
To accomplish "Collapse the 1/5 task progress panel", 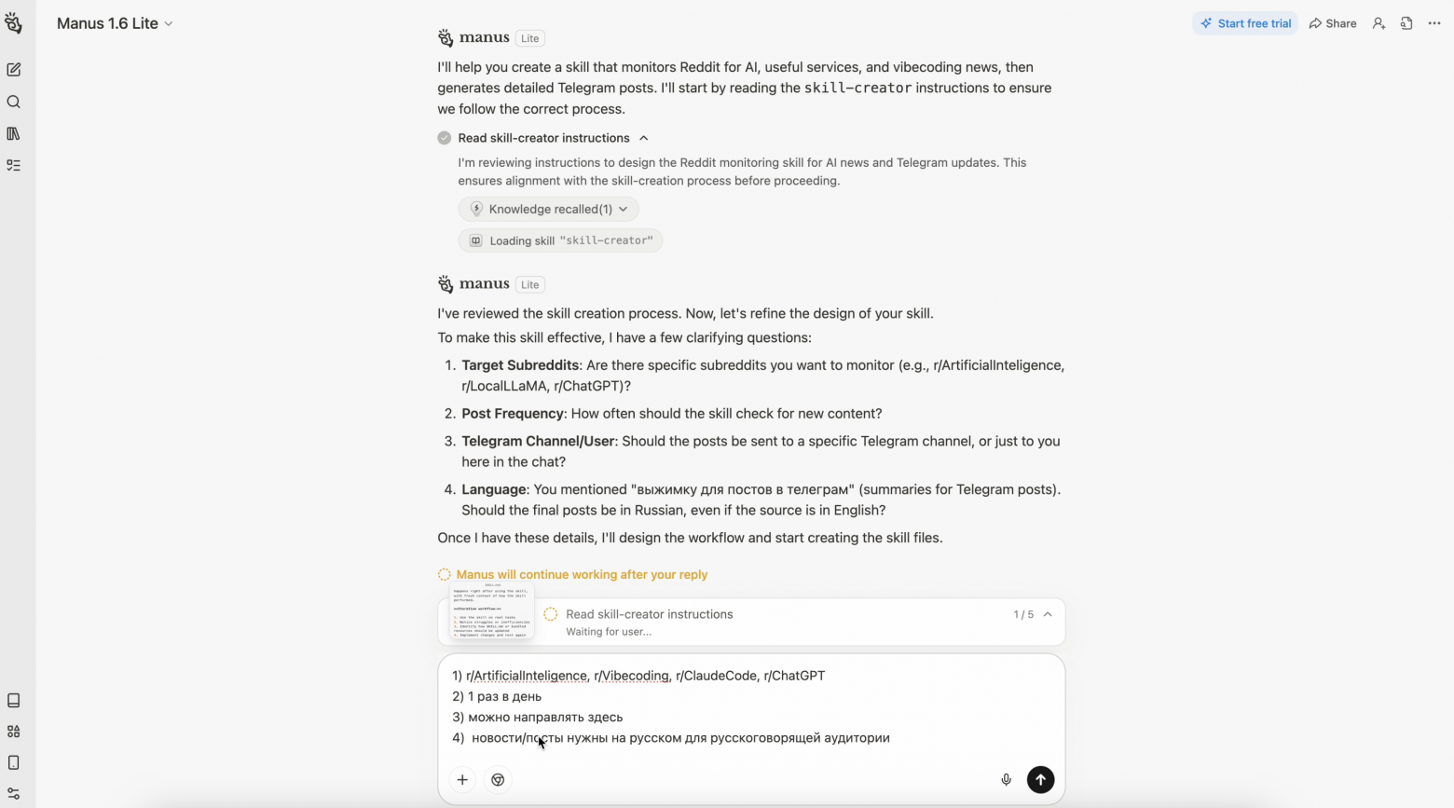I will 1048,614.
